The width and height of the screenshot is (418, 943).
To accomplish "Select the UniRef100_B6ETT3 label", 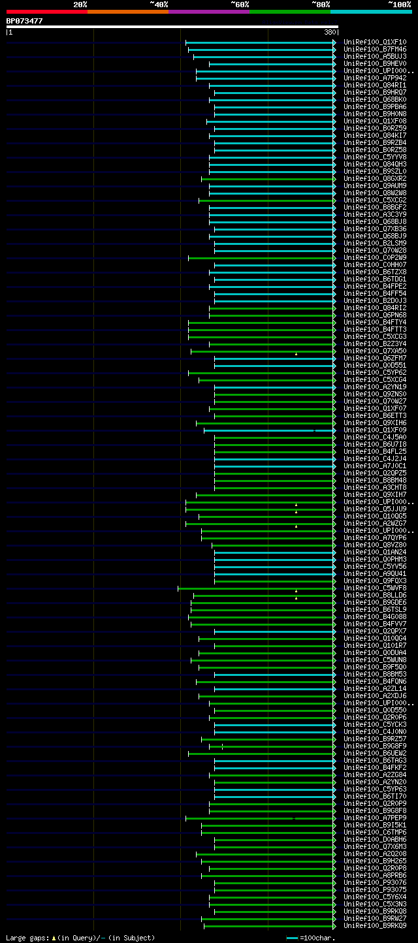I will point(375,416).
